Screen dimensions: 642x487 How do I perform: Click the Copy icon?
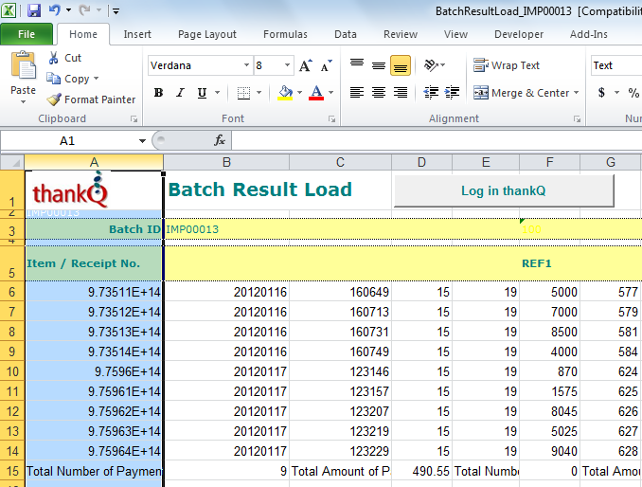pyautogui.click(x=53, y=79)
